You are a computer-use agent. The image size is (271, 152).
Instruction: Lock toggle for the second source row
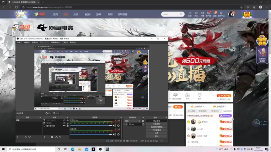(67, 123)
